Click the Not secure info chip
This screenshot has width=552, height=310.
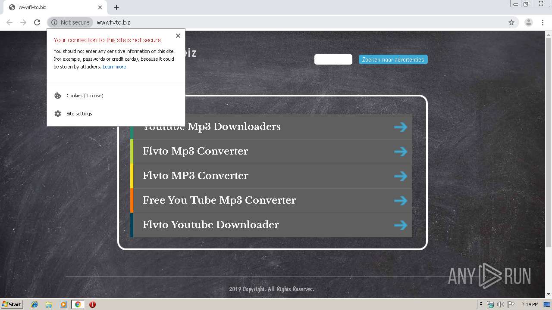pos(70,22)
